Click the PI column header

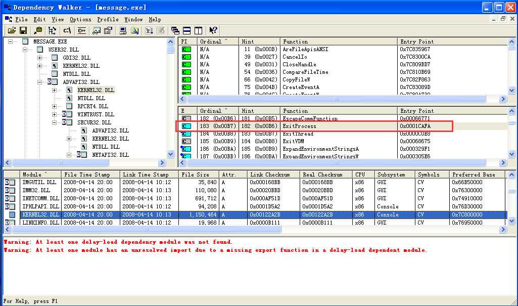click(x=187, y=41)
